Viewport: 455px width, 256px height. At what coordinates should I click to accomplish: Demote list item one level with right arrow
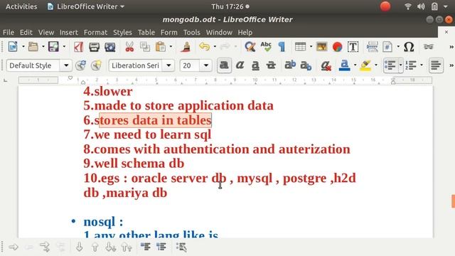coord(14,247)
